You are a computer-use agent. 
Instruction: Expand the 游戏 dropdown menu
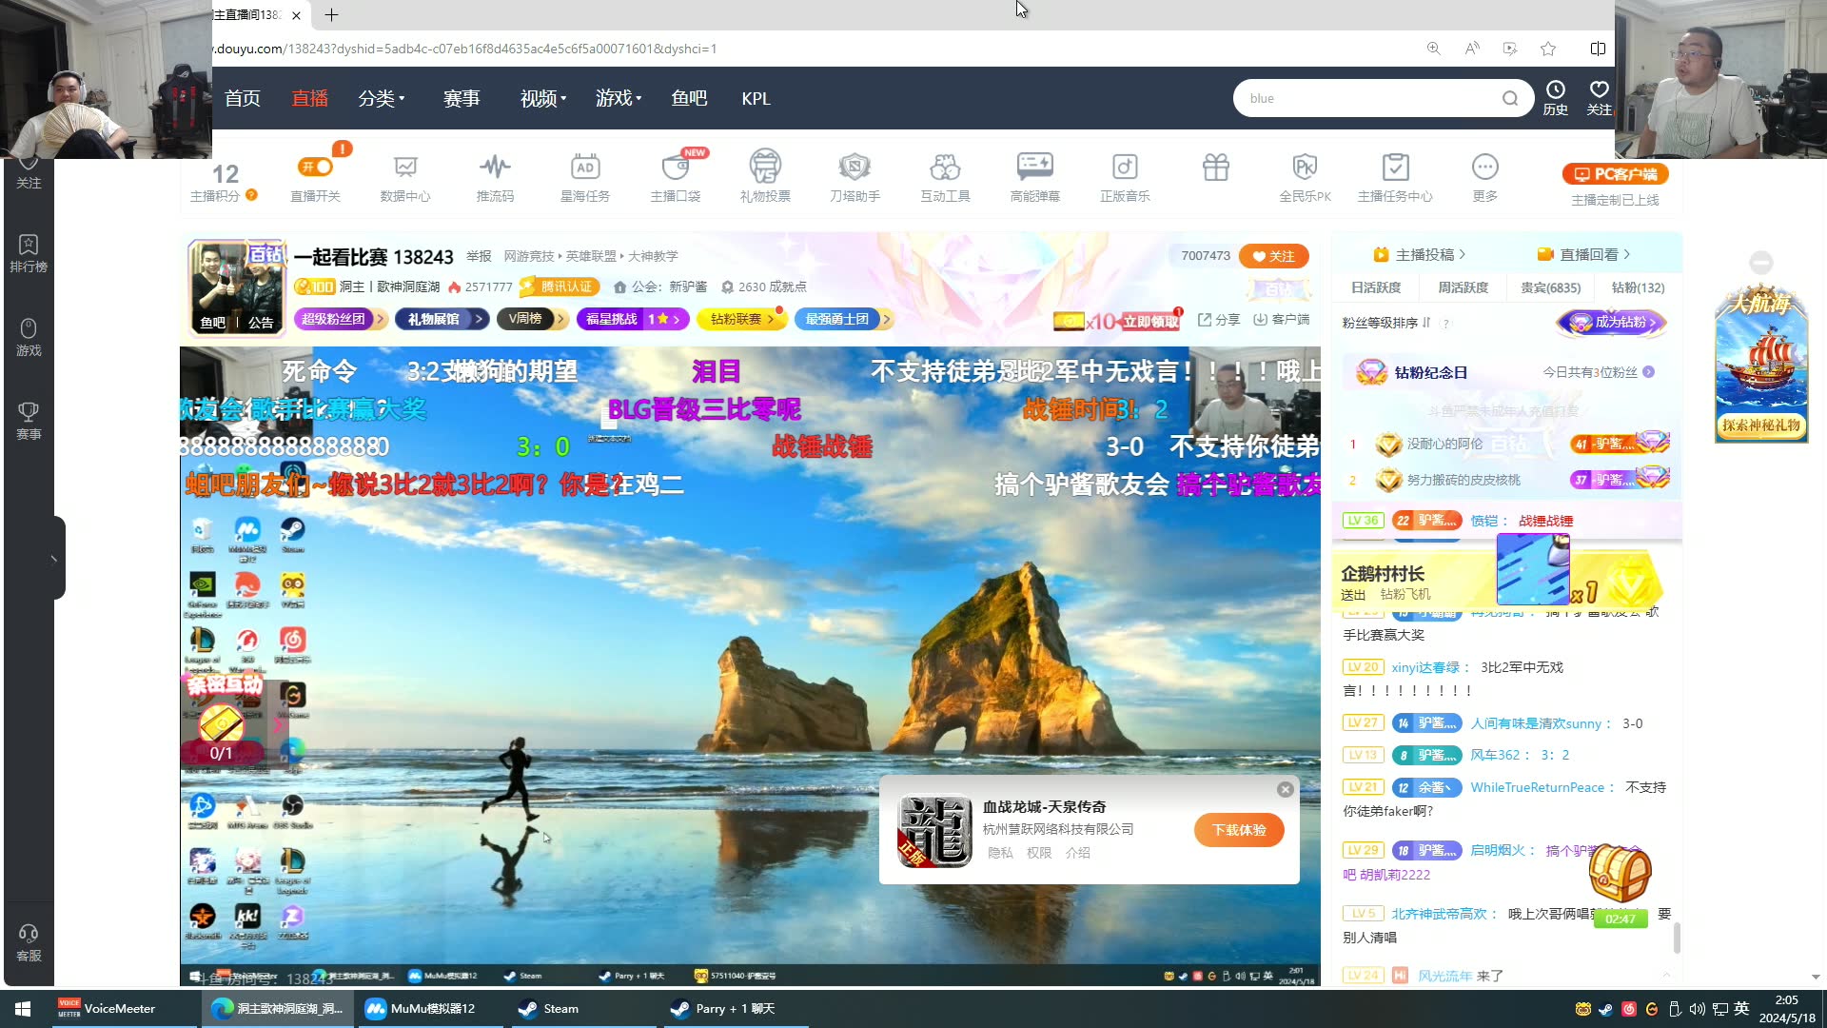(619, 98)
